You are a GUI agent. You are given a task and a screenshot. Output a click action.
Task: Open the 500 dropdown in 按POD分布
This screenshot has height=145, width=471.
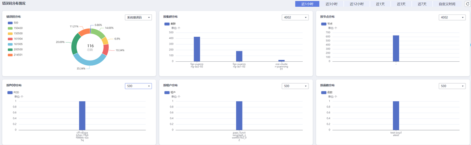pos(138,86)
